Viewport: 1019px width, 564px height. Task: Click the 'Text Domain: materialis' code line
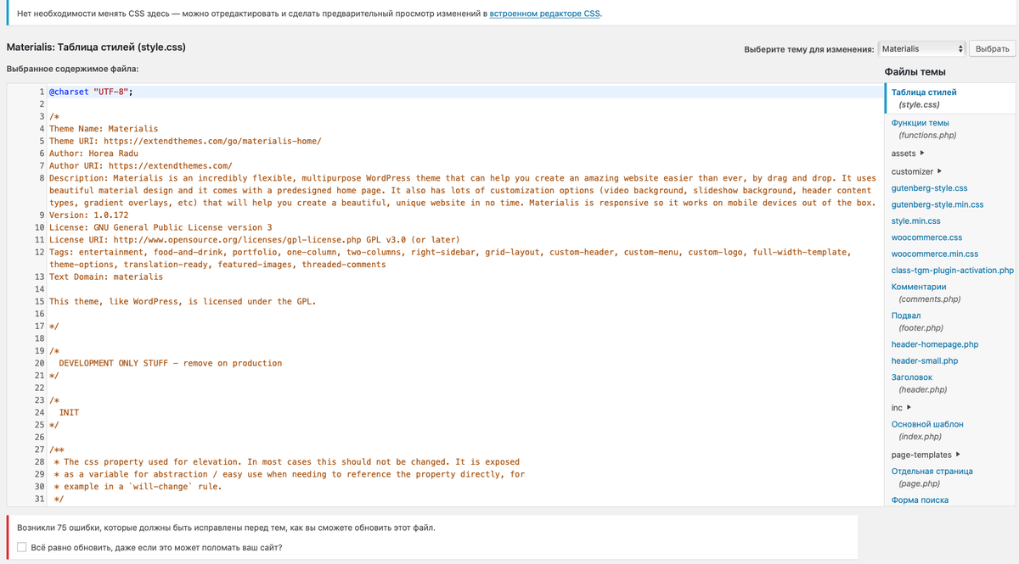pyautogui.click(x=106, y=276)
